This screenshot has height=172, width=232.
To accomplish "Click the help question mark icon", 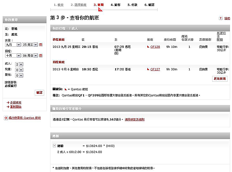I will 221,18.
